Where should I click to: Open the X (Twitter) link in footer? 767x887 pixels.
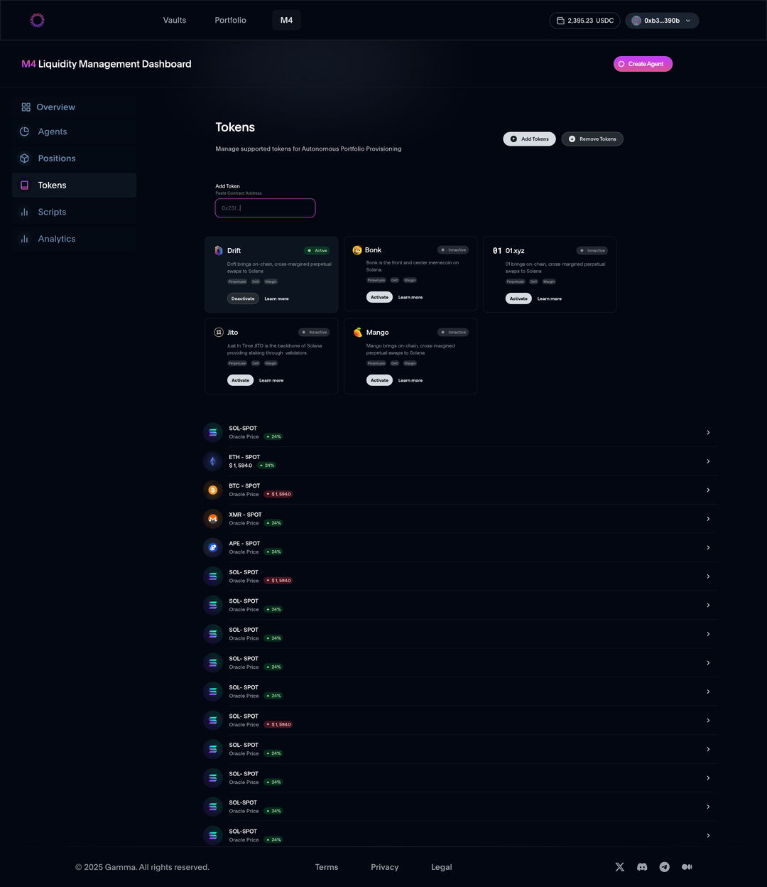620,867
